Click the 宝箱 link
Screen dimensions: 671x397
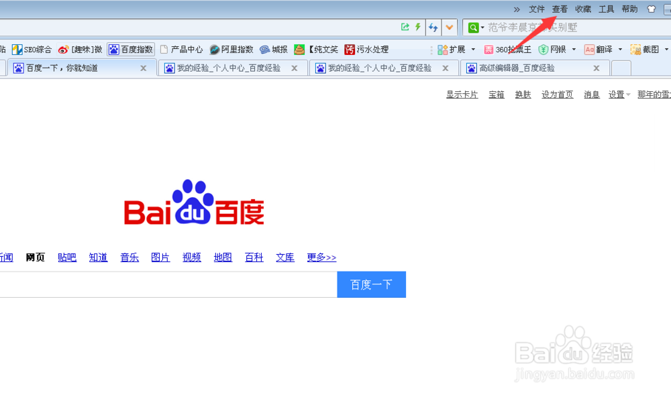(497, 95)
